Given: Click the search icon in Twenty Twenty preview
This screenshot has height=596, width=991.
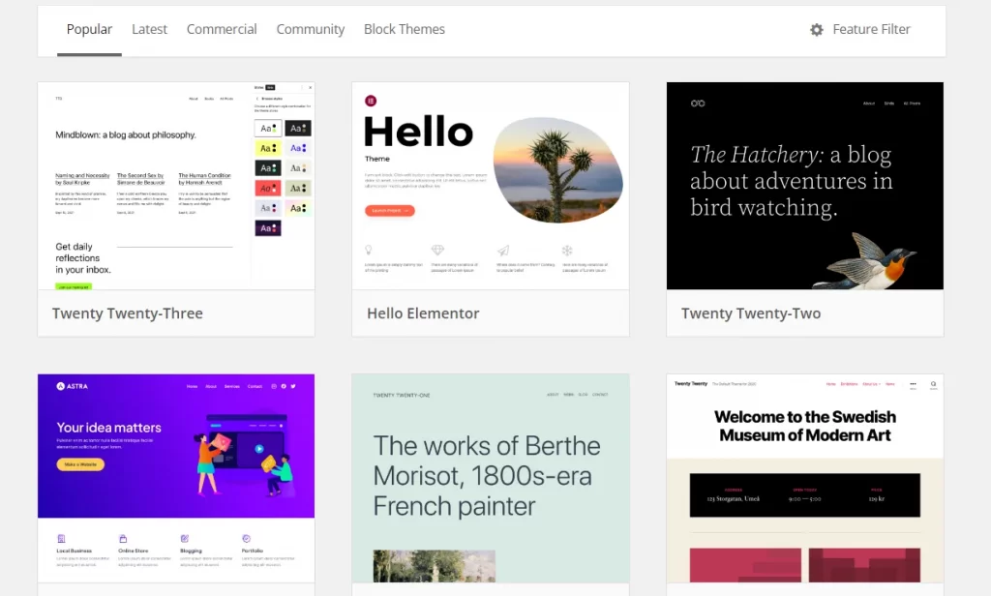Looking at the screenshot, I should (933, 384).
